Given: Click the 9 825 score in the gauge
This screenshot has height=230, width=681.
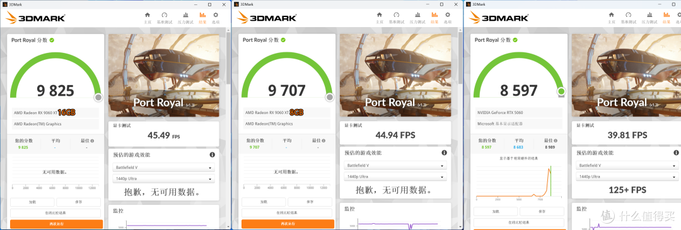Looking at the screenshot, I should [x=55, y=91].
